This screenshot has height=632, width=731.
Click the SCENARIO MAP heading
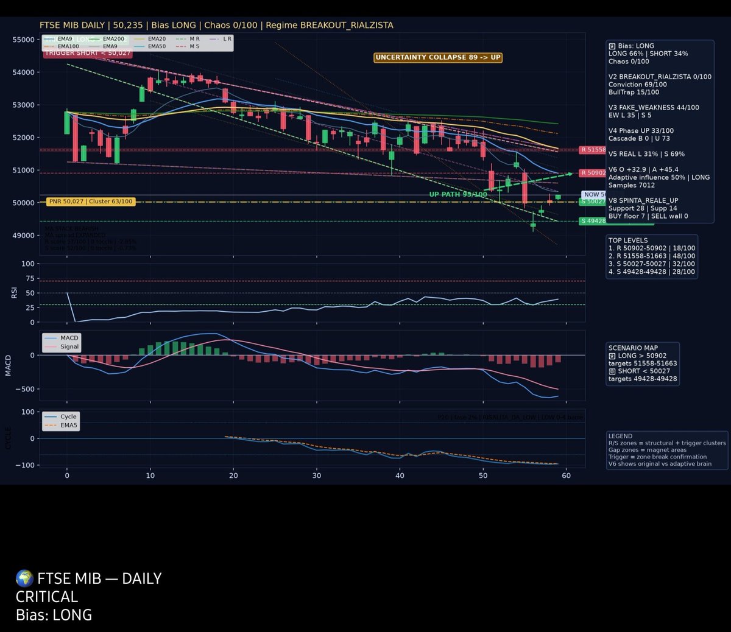tap(633, 348)
